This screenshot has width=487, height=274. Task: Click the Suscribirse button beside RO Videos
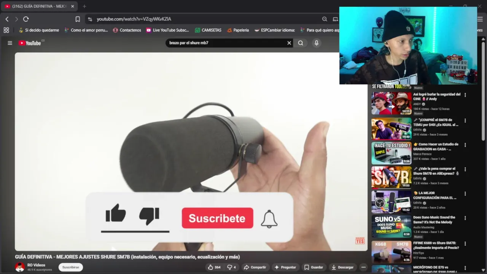[71, 267]
